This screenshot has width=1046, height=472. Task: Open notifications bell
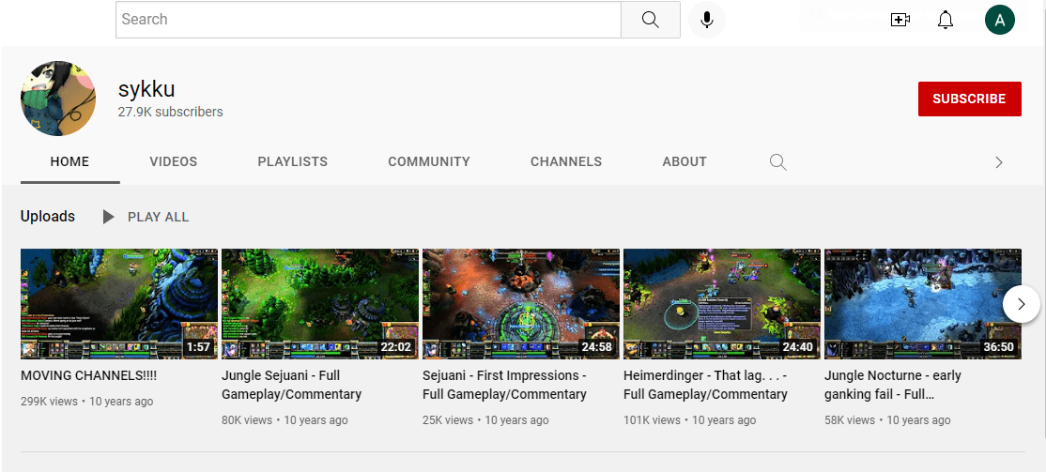tap(946, 20)
